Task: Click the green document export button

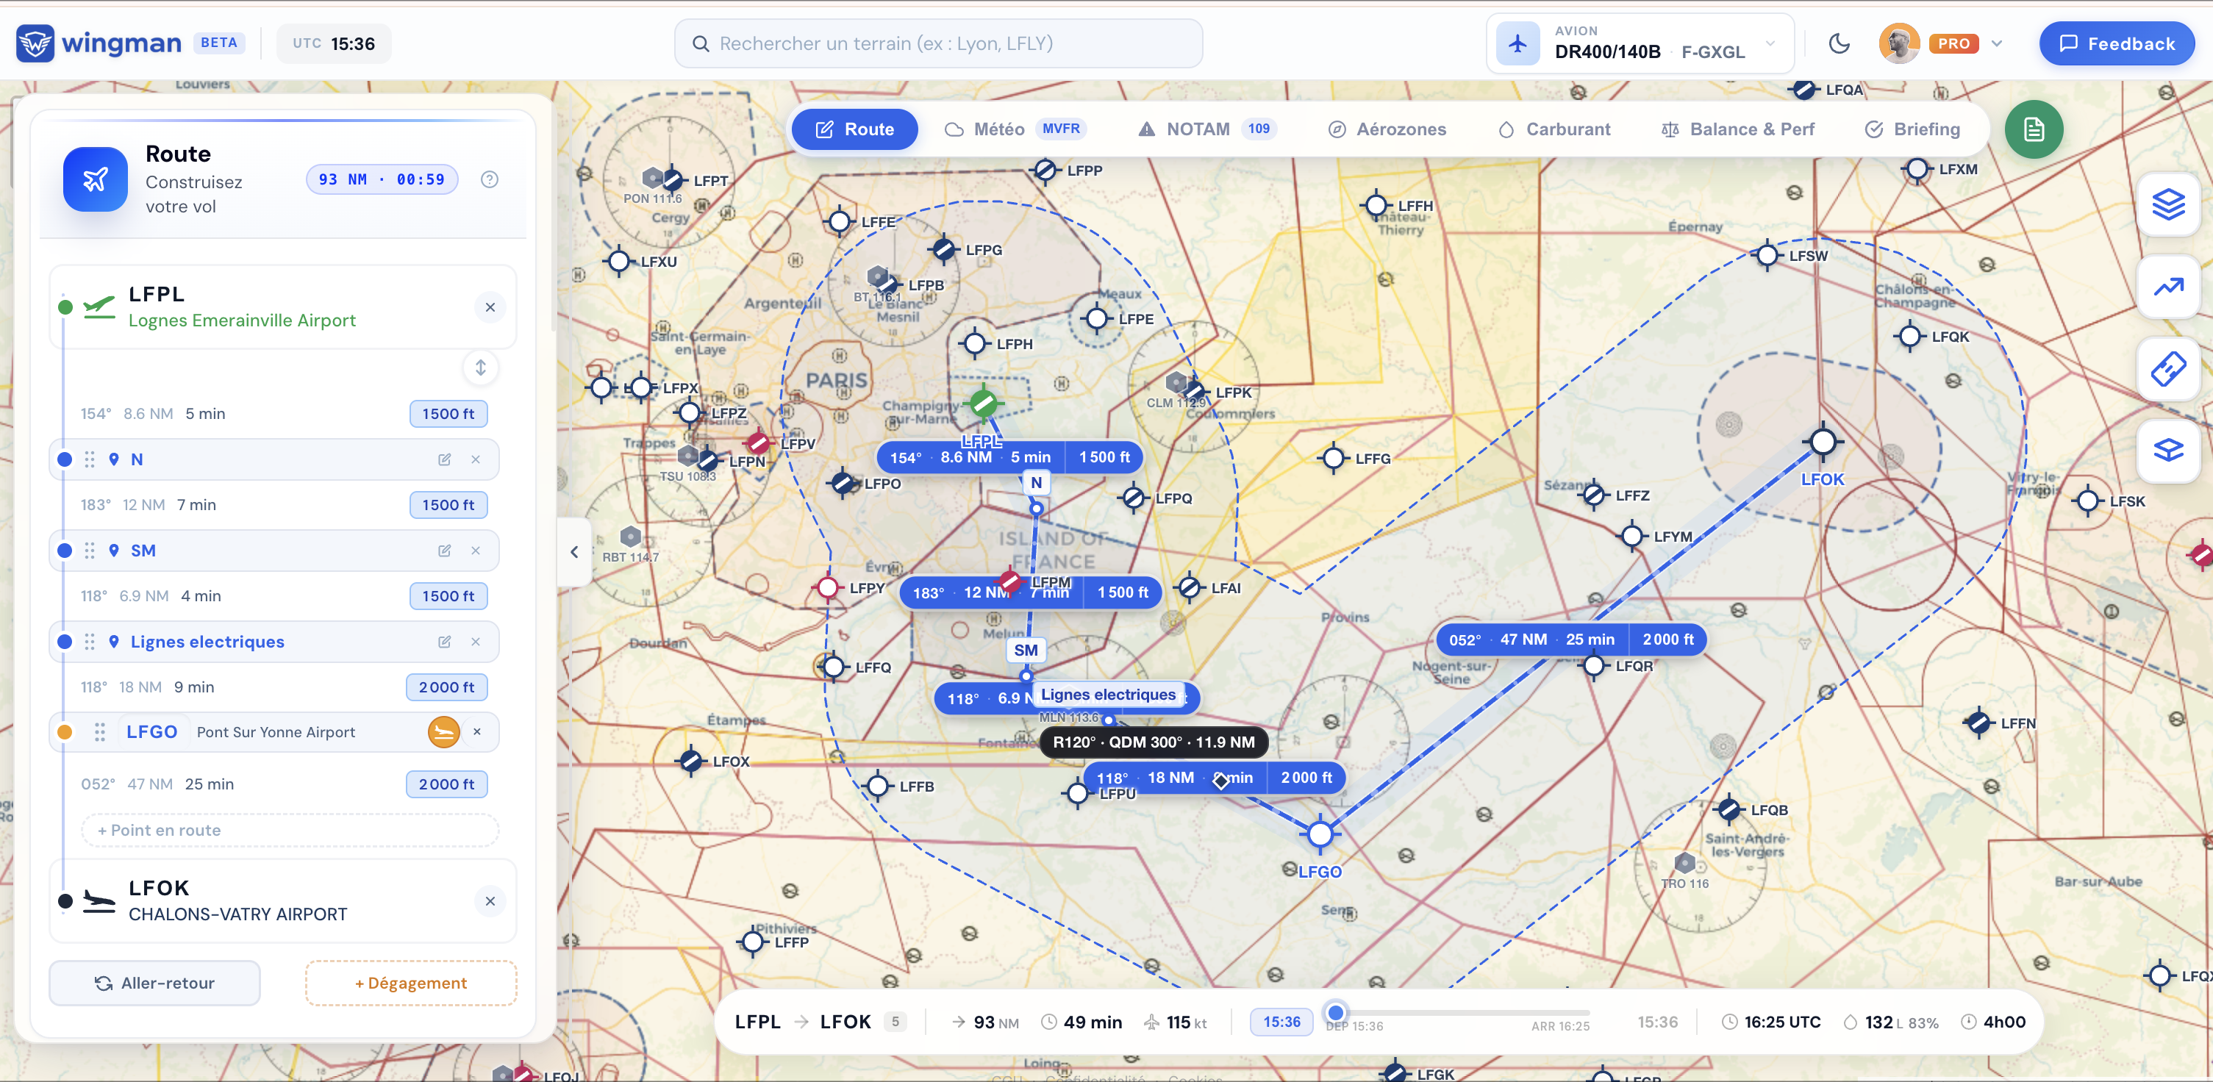Action: (x=2034, y=129)
